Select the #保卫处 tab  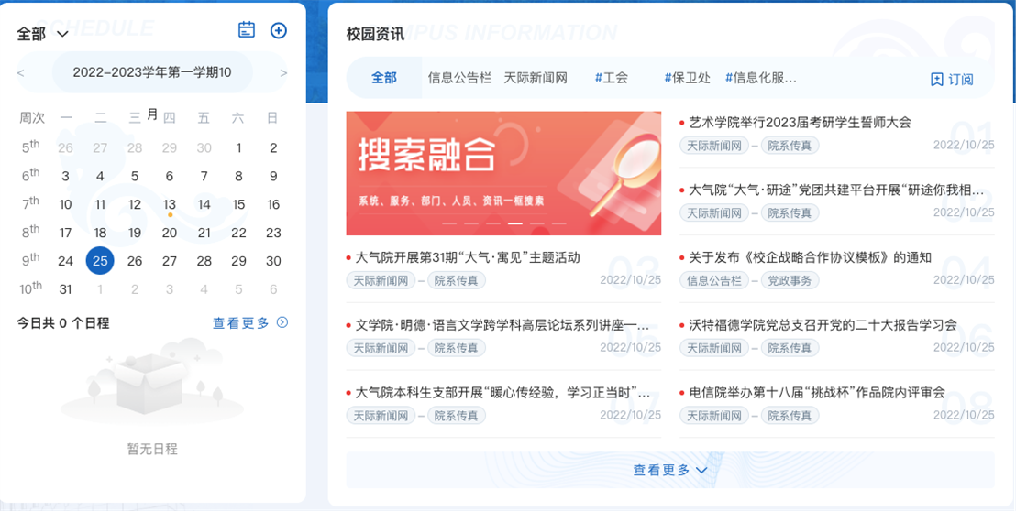[687, 78]
